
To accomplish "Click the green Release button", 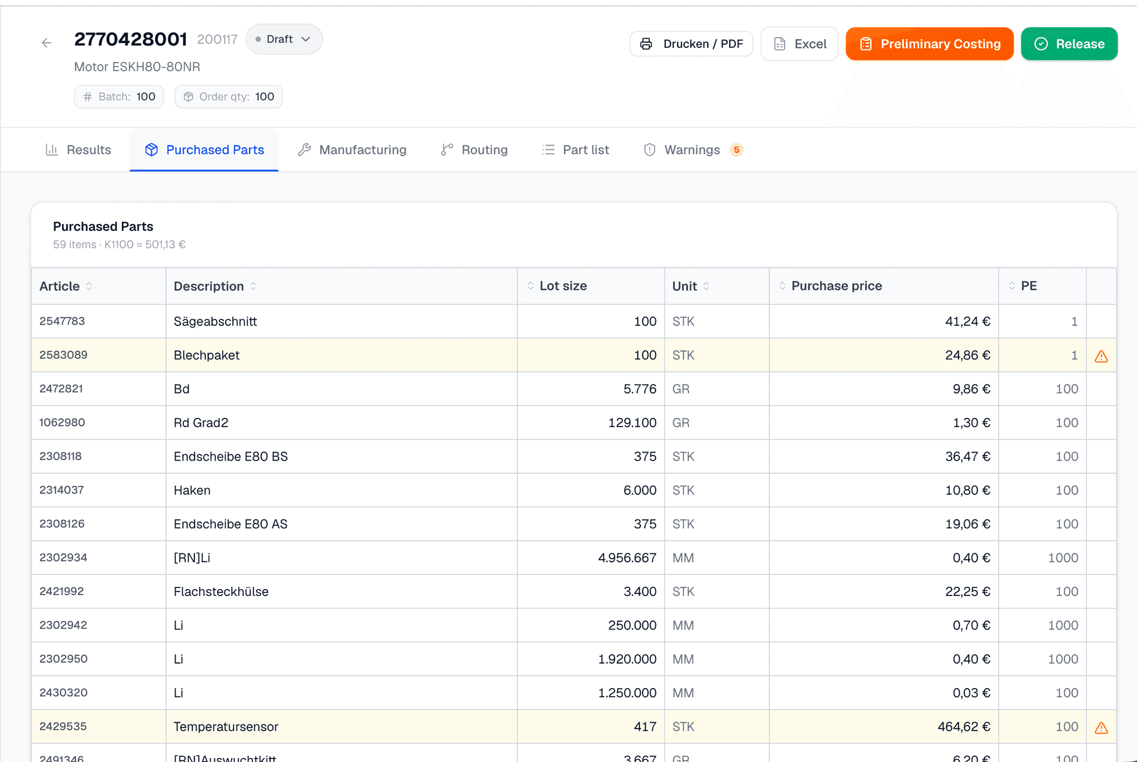I will [x=1069, y=44].
